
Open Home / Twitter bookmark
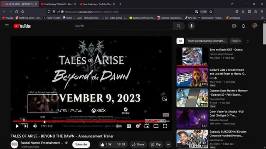coord(52,18)
